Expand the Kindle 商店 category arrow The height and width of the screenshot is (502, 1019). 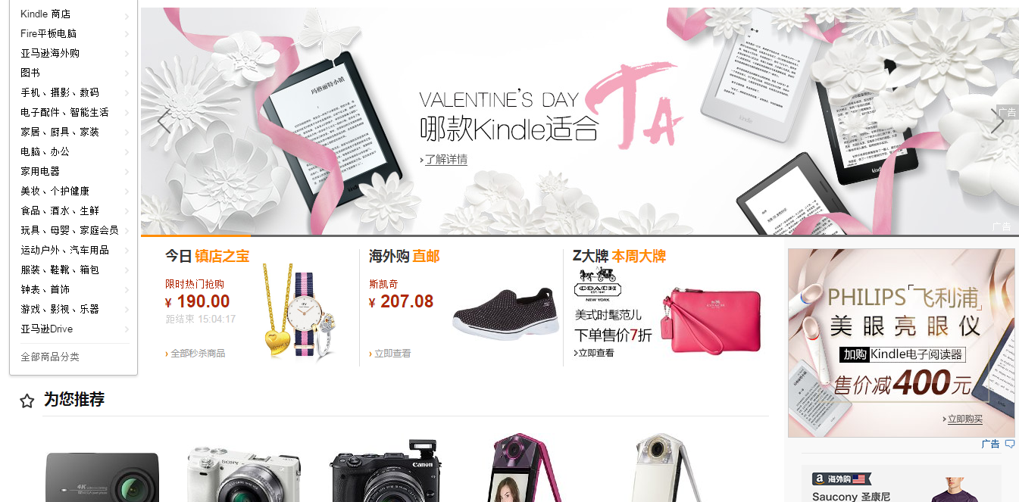coord(127,14)
